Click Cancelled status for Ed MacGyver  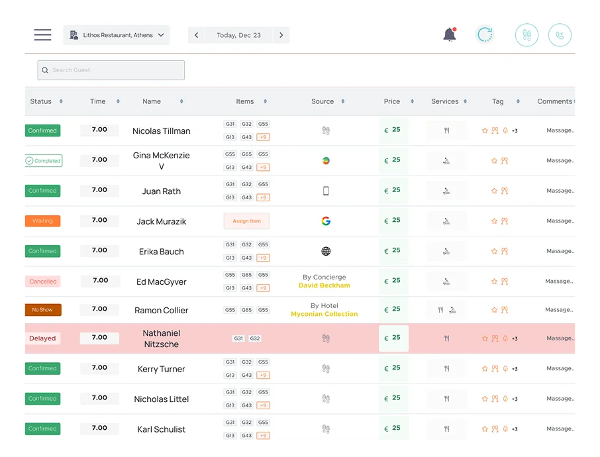(42, 281)
